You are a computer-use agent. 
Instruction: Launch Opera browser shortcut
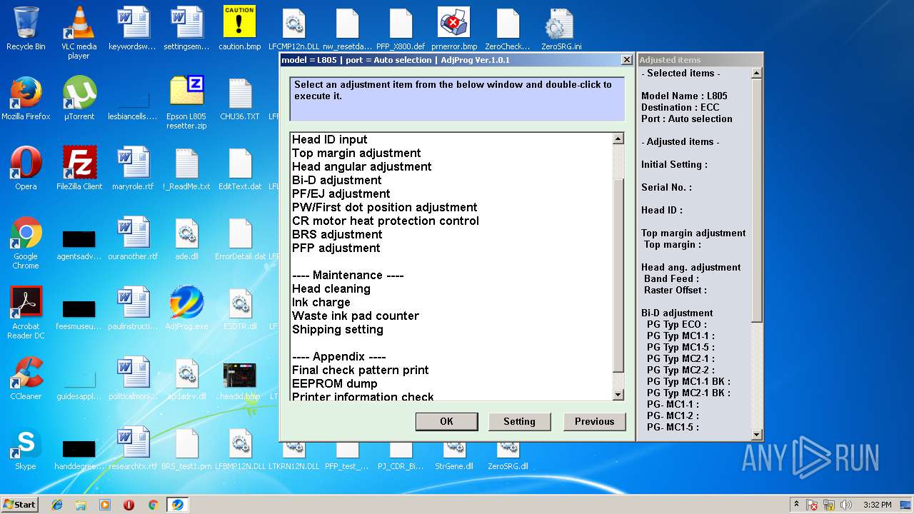tap(26, 168)
